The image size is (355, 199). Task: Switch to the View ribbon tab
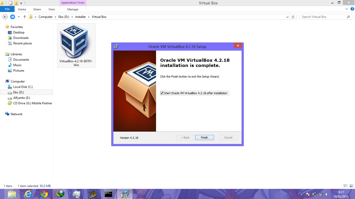(x=51, y=9)
